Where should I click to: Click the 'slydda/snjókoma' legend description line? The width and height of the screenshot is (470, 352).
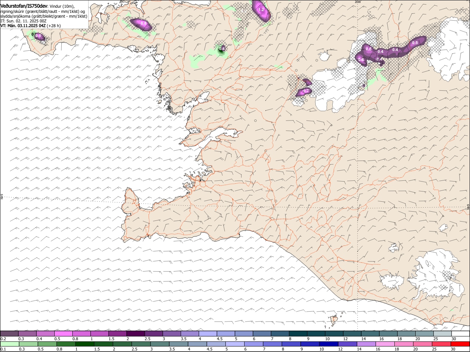click(x=44, y=17)
